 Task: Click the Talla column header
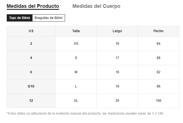tap(76, 31)
